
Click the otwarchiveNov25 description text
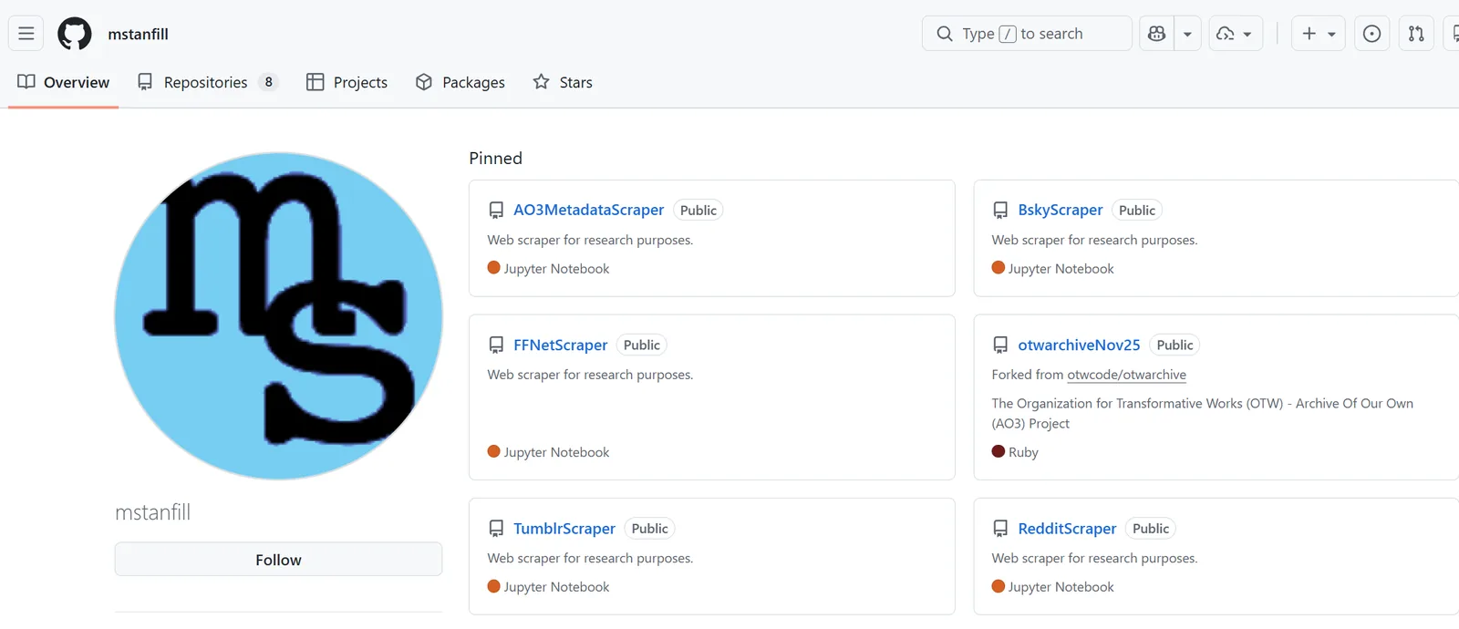(1203, 413)
